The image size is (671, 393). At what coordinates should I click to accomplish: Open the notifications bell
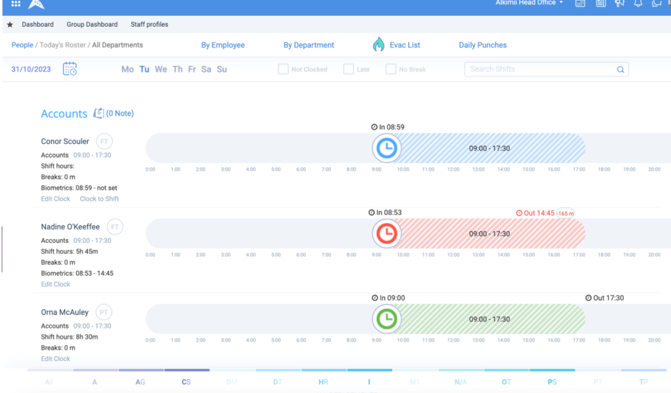point(638,3)
